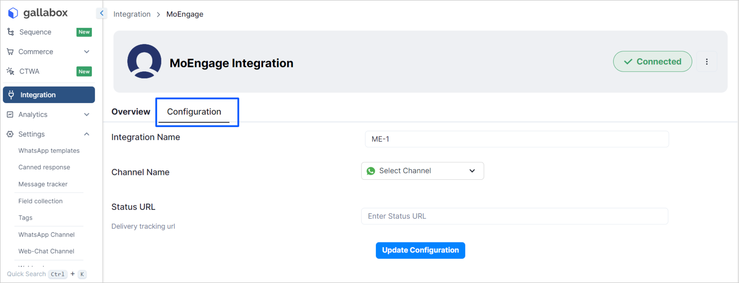This screenshot has height=283, width=739.
Task: Select the Sequence sidebar icon
Action: pos(11,32)
